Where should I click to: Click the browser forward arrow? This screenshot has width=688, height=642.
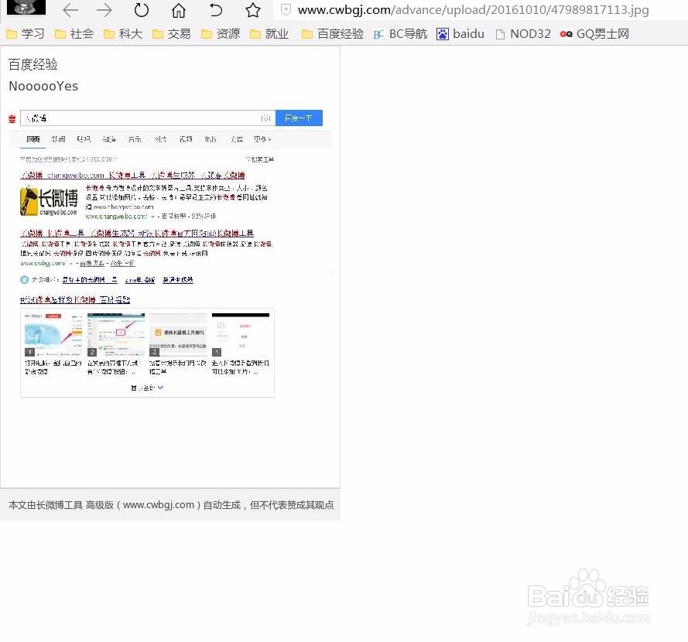[x=104, y=10]
